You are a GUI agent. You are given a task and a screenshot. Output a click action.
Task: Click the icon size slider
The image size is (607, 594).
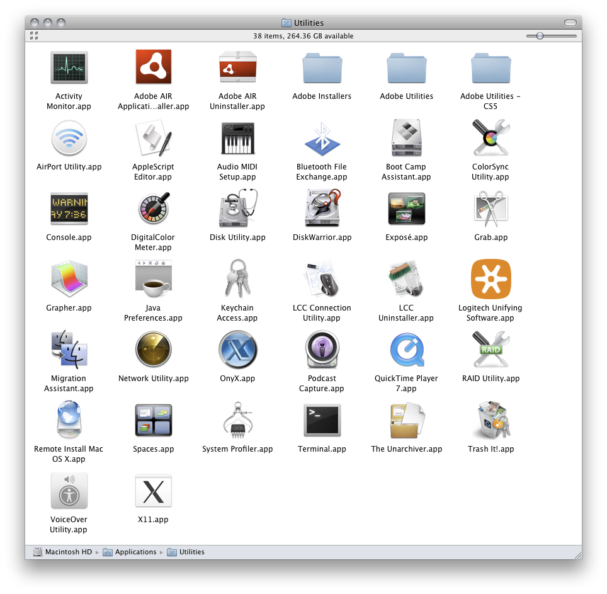[x=551, y=36]
